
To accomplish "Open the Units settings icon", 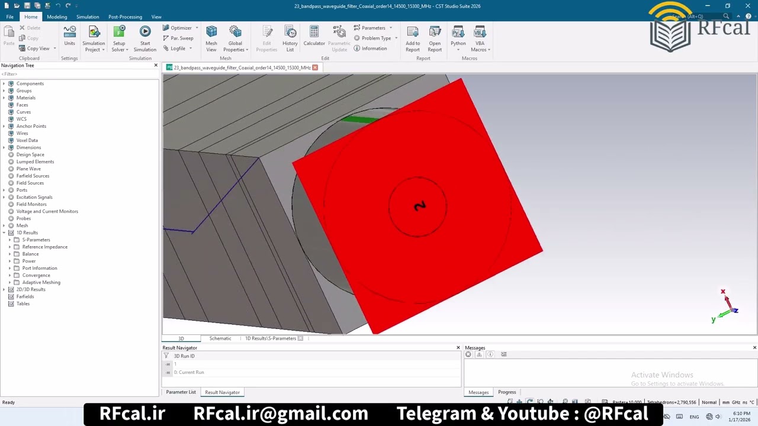I will tap(69, 37).
